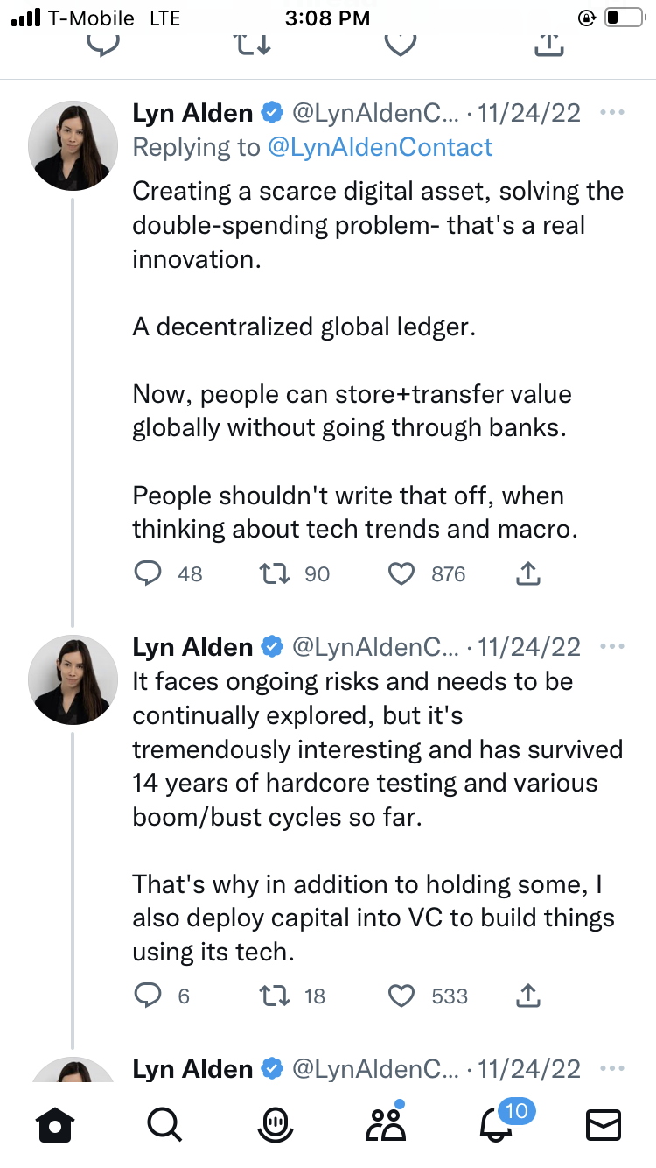Tap Lyn Alden's avatar on the second tweet

[x=73, y=679]
